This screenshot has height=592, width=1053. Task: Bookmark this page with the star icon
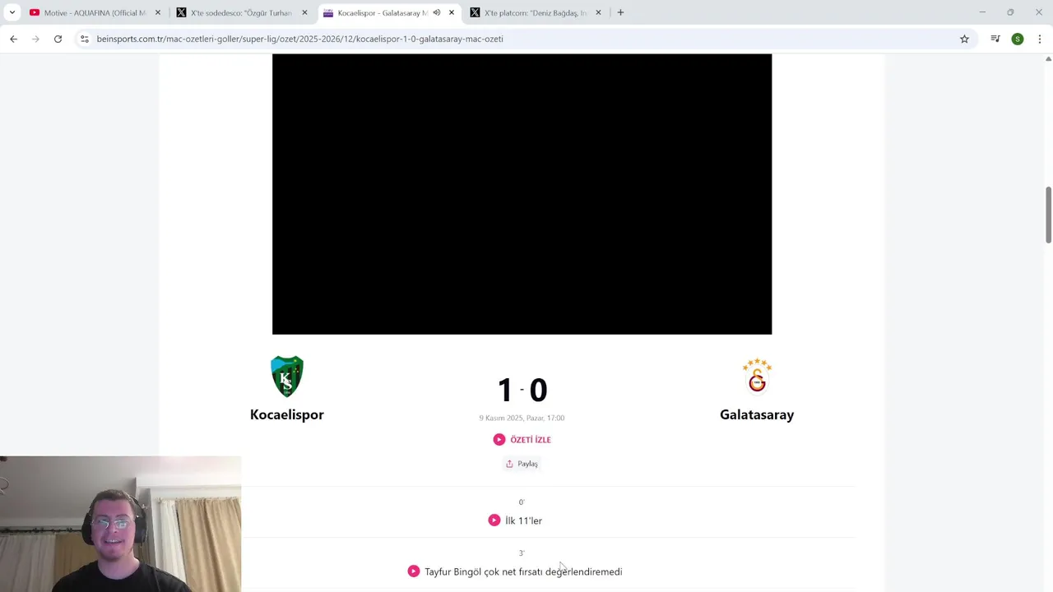964,39
